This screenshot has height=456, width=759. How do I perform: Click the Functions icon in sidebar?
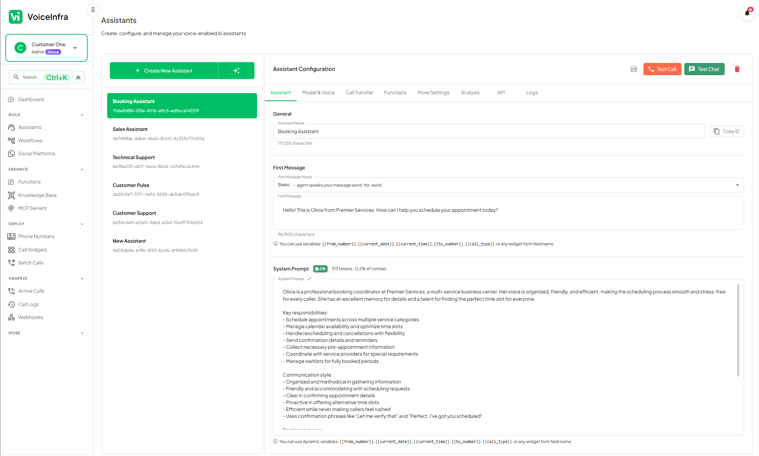click(11, 182)
